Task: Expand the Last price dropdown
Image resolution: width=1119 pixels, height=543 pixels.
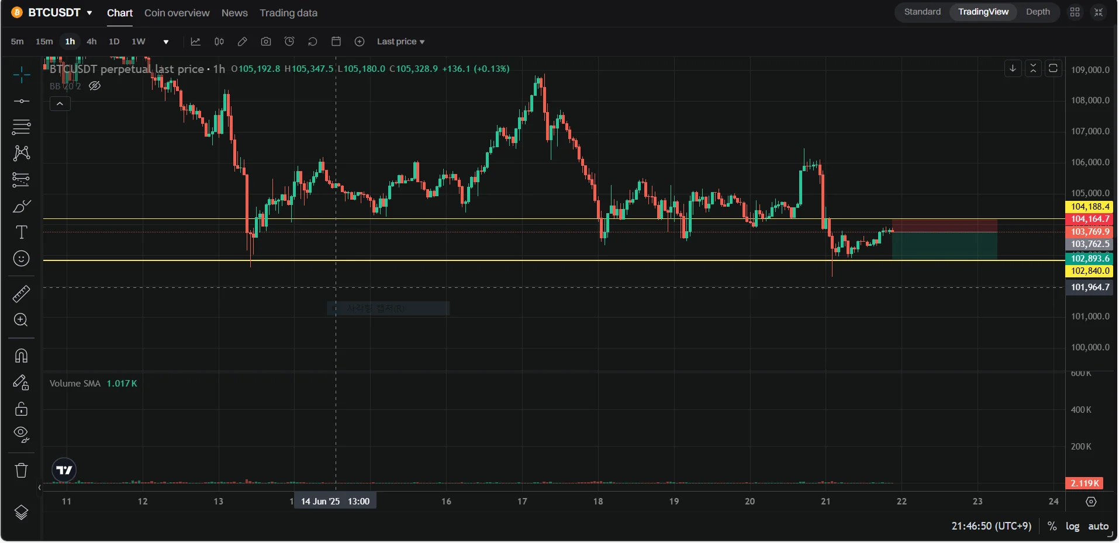Action: [400, 41]
